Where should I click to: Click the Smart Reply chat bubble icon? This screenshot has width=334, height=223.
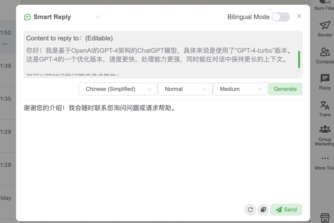click(27, 17)
